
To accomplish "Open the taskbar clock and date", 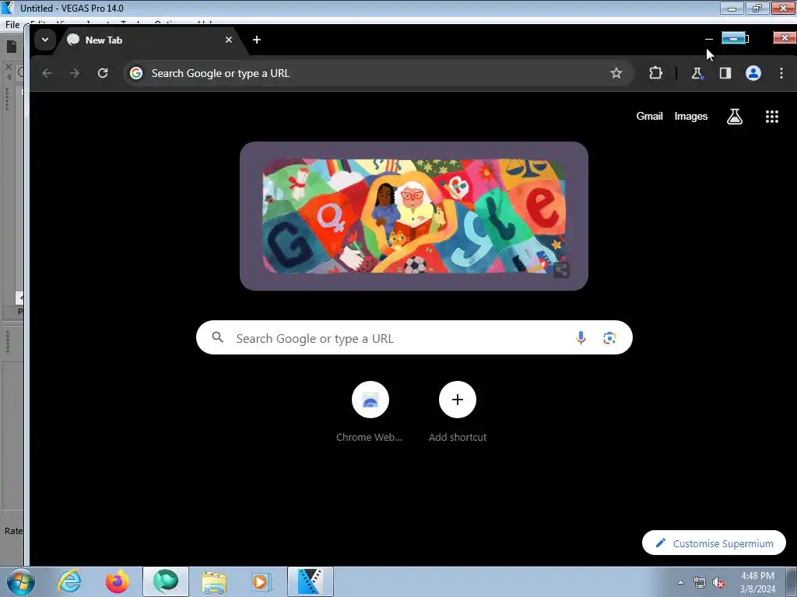I will [757, 582].
